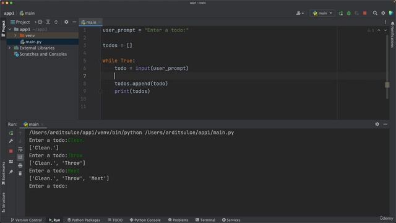Open Run panel settings gear
This screenshot has height=223, width=396.
coord(377,124)
